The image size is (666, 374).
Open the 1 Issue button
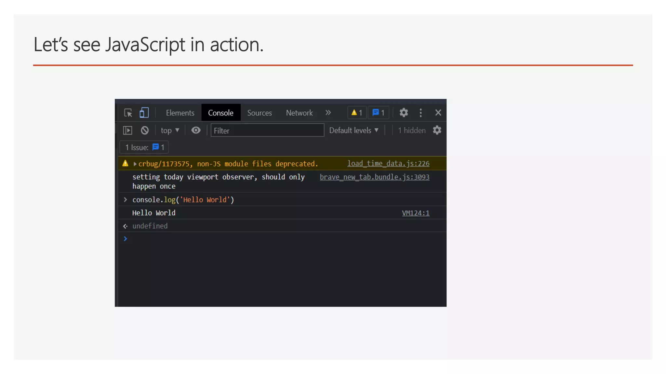point(144,147)
